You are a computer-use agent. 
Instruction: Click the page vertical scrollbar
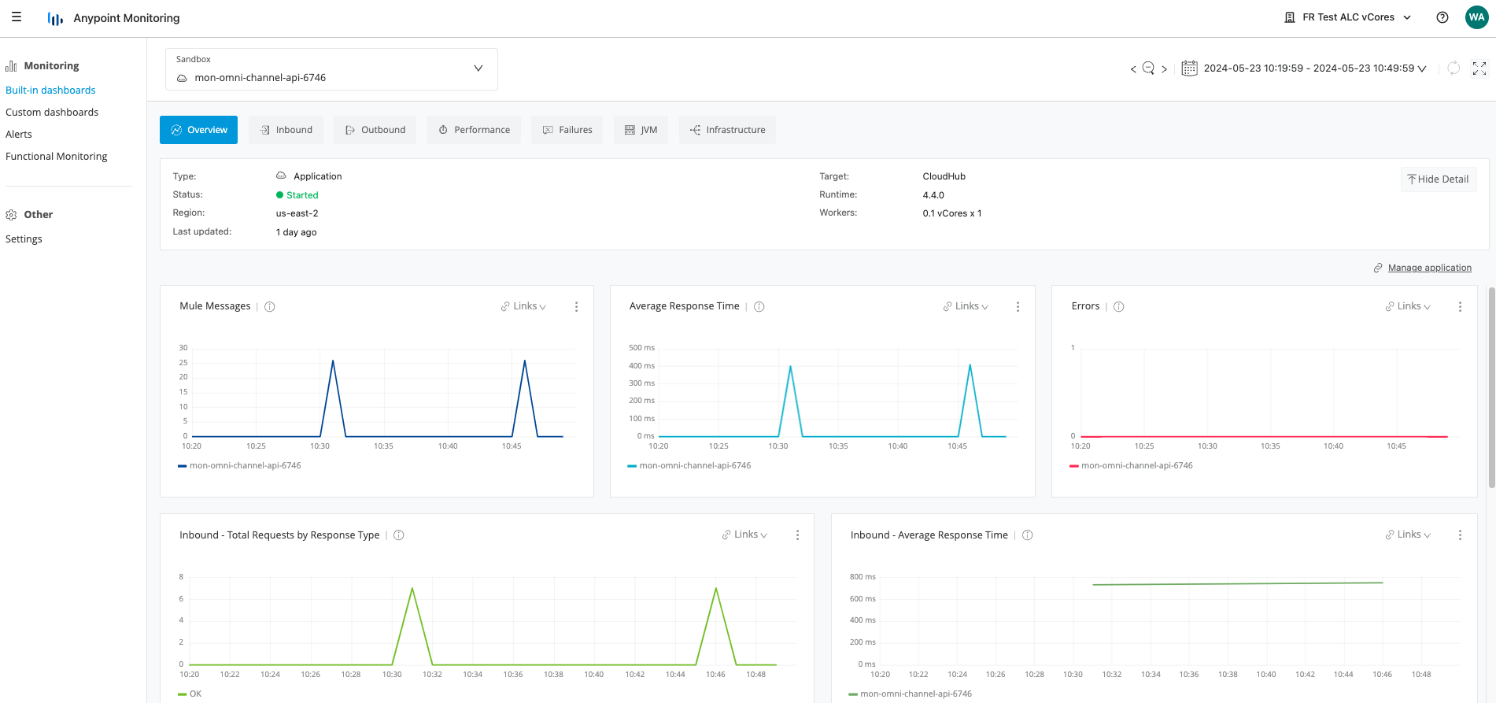tap(1490, 386)
